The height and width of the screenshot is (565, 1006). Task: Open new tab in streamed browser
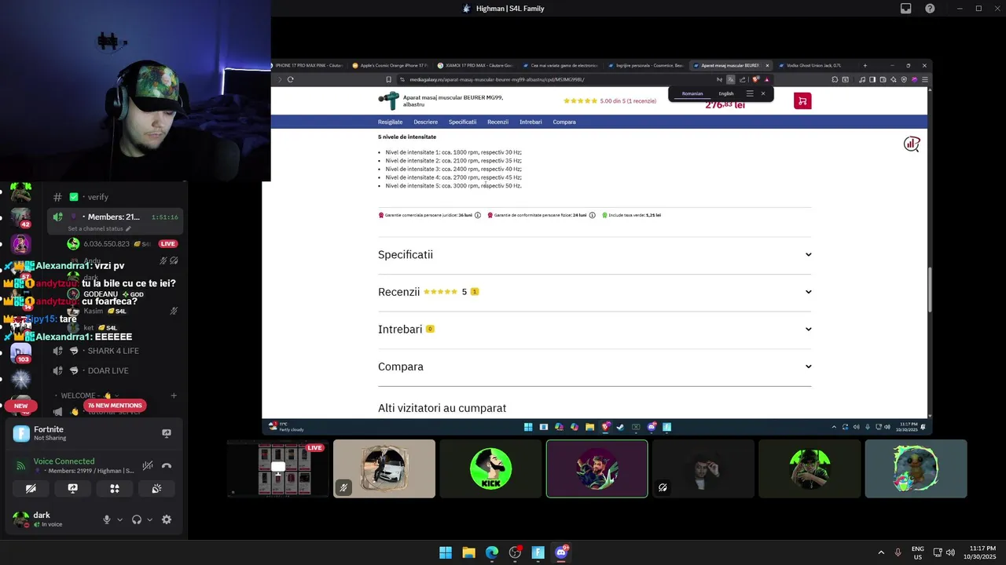coord(865,65)
